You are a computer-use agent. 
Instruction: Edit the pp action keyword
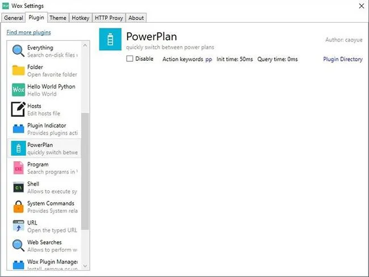(x=208, y=59)
